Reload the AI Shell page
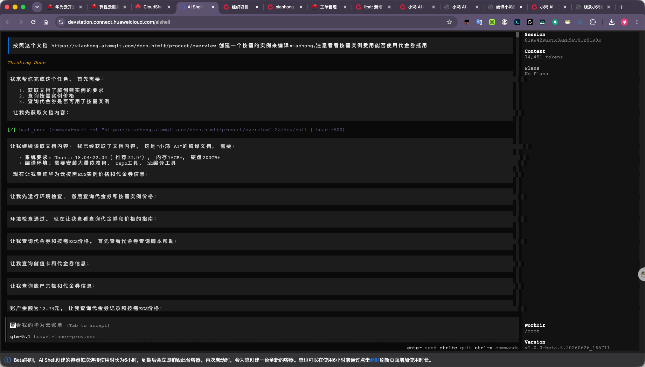This screenshot has height=367, width=645. tap(33, 22)
